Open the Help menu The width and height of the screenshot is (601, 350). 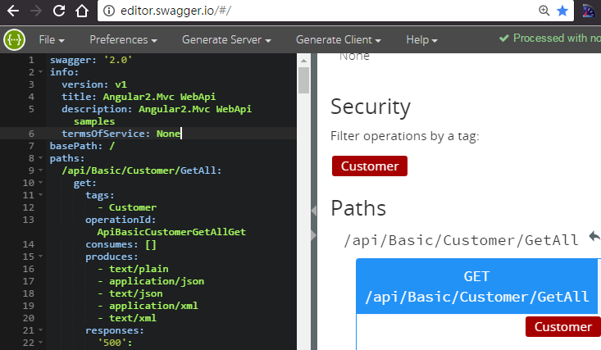421,40
